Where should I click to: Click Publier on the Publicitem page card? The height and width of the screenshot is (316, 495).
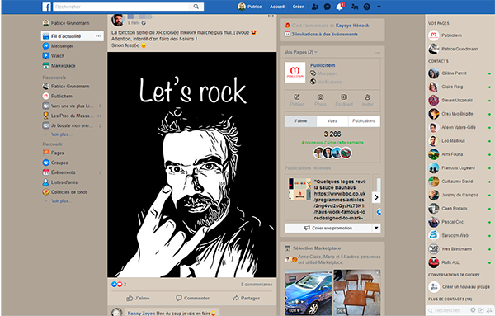coord(297,100)
